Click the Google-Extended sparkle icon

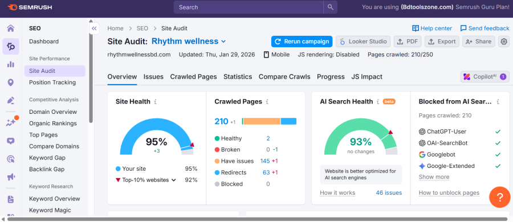pyautogui.click(x=422, y=166)
